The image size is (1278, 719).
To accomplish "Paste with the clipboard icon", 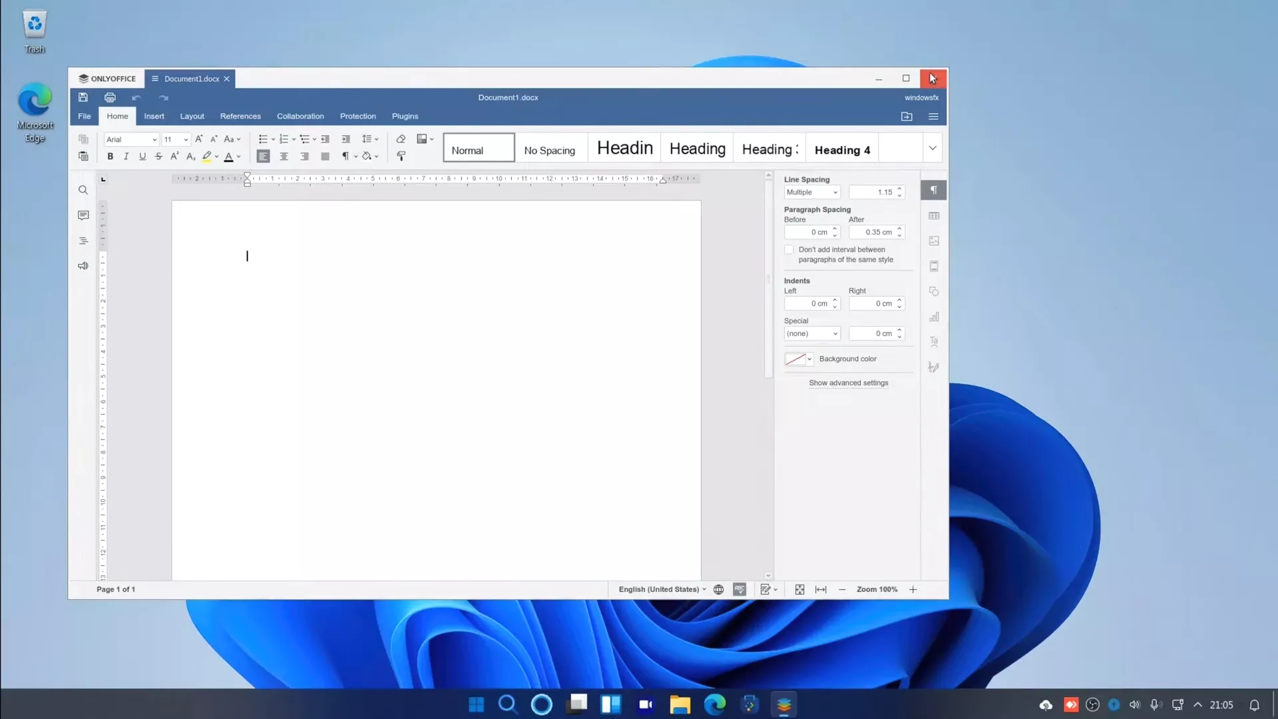I will click(x=83, y=156).
